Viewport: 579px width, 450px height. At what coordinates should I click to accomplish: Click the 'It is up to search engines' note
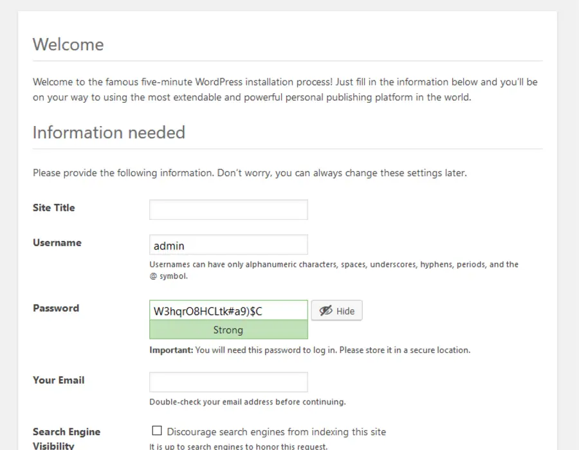click(238, 446)
